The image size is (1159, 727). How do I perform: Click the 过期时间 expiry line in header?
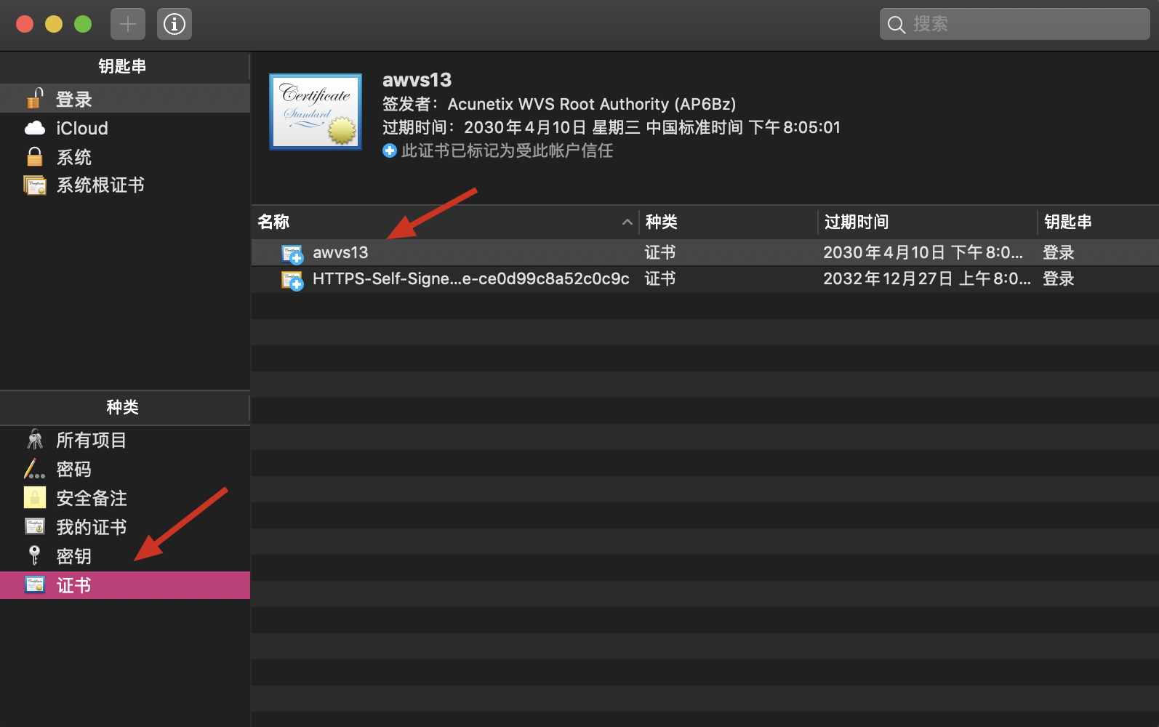click(611, 127)
